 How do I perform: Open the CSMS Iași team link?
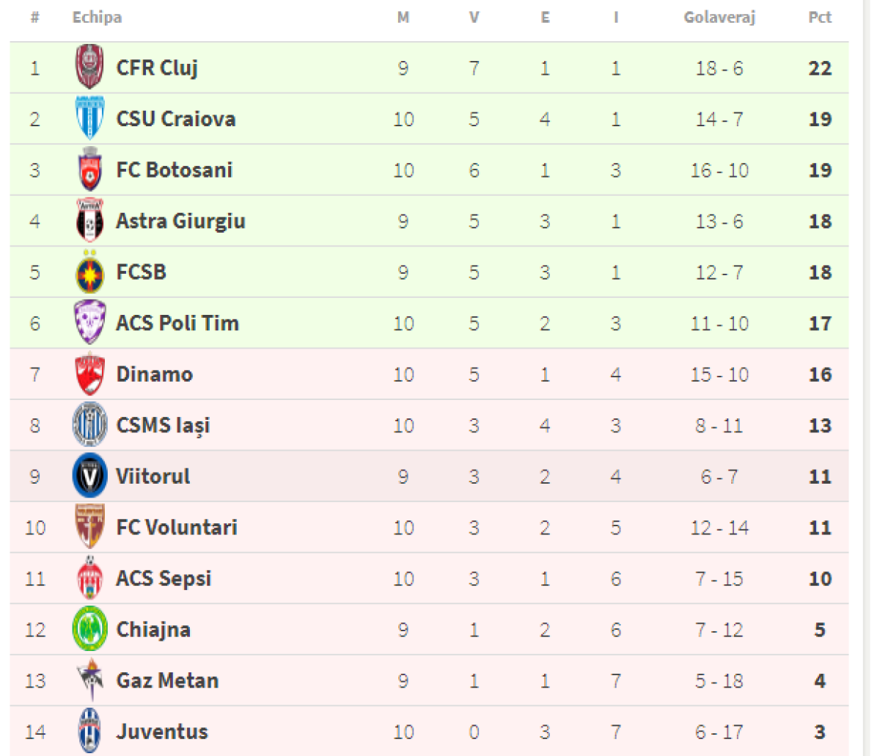(x=163, y=426)
